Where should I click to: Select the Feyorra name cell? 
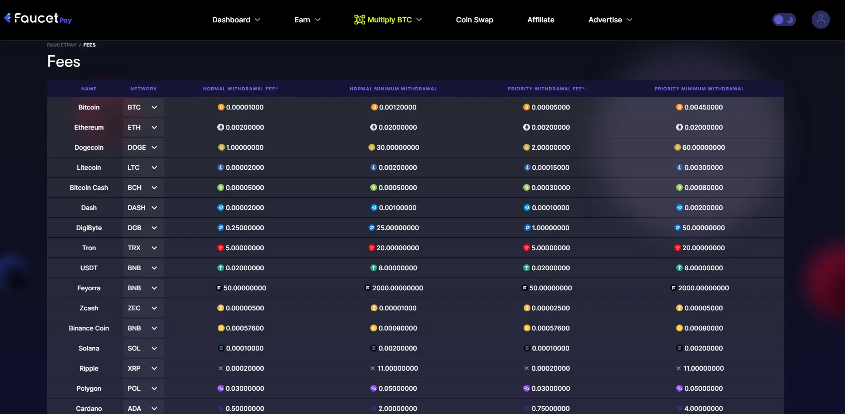89,288
